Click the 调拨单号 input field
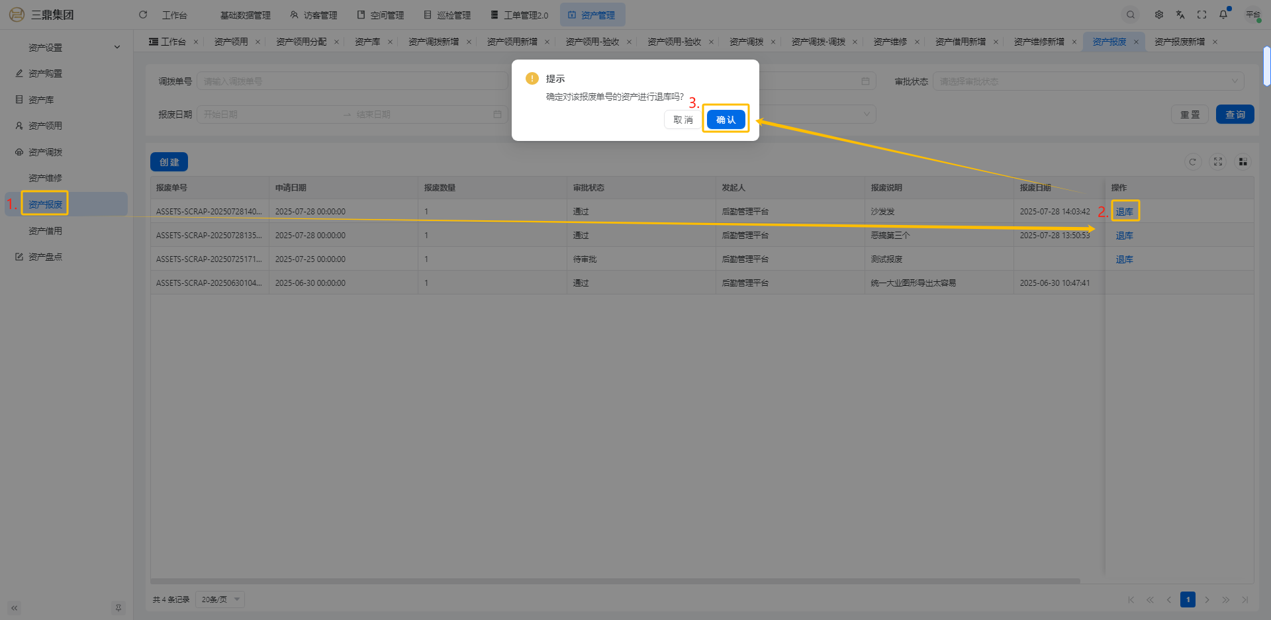The image size is (1271, 620). click(352, 81)
